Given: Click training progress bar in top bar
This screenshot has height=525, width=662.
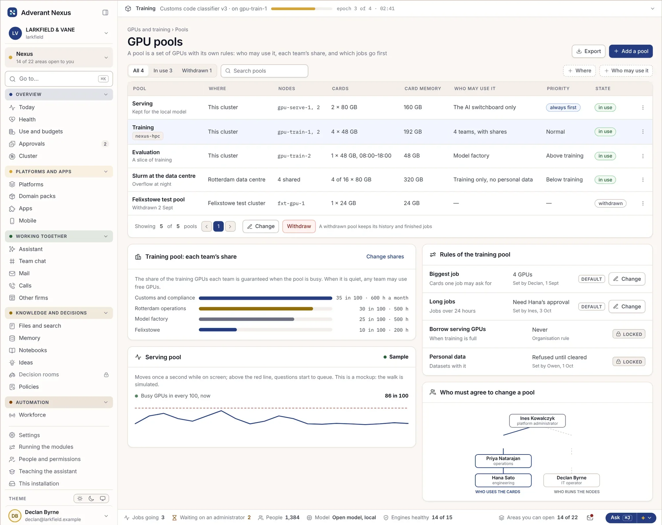Looking at the screenshot, I should 302,9.
